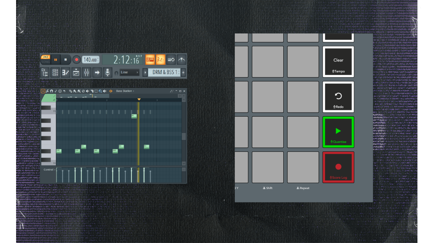433x243 pixels.
Task: Click the orange speaker preview icon
Action: pyautogui.click(x=111, y=91)
